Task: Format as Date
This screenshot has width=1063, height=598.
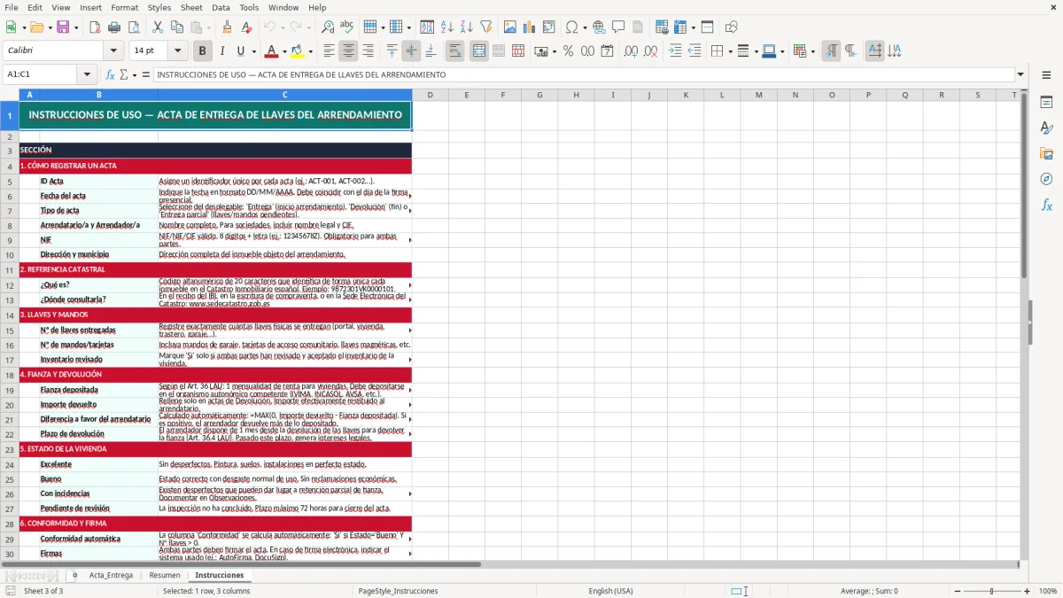Action: tap(607, 51)
